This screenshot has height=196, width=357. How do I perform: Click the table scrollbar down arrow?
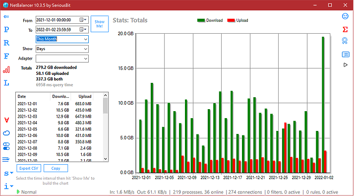(x=105, y=159)
